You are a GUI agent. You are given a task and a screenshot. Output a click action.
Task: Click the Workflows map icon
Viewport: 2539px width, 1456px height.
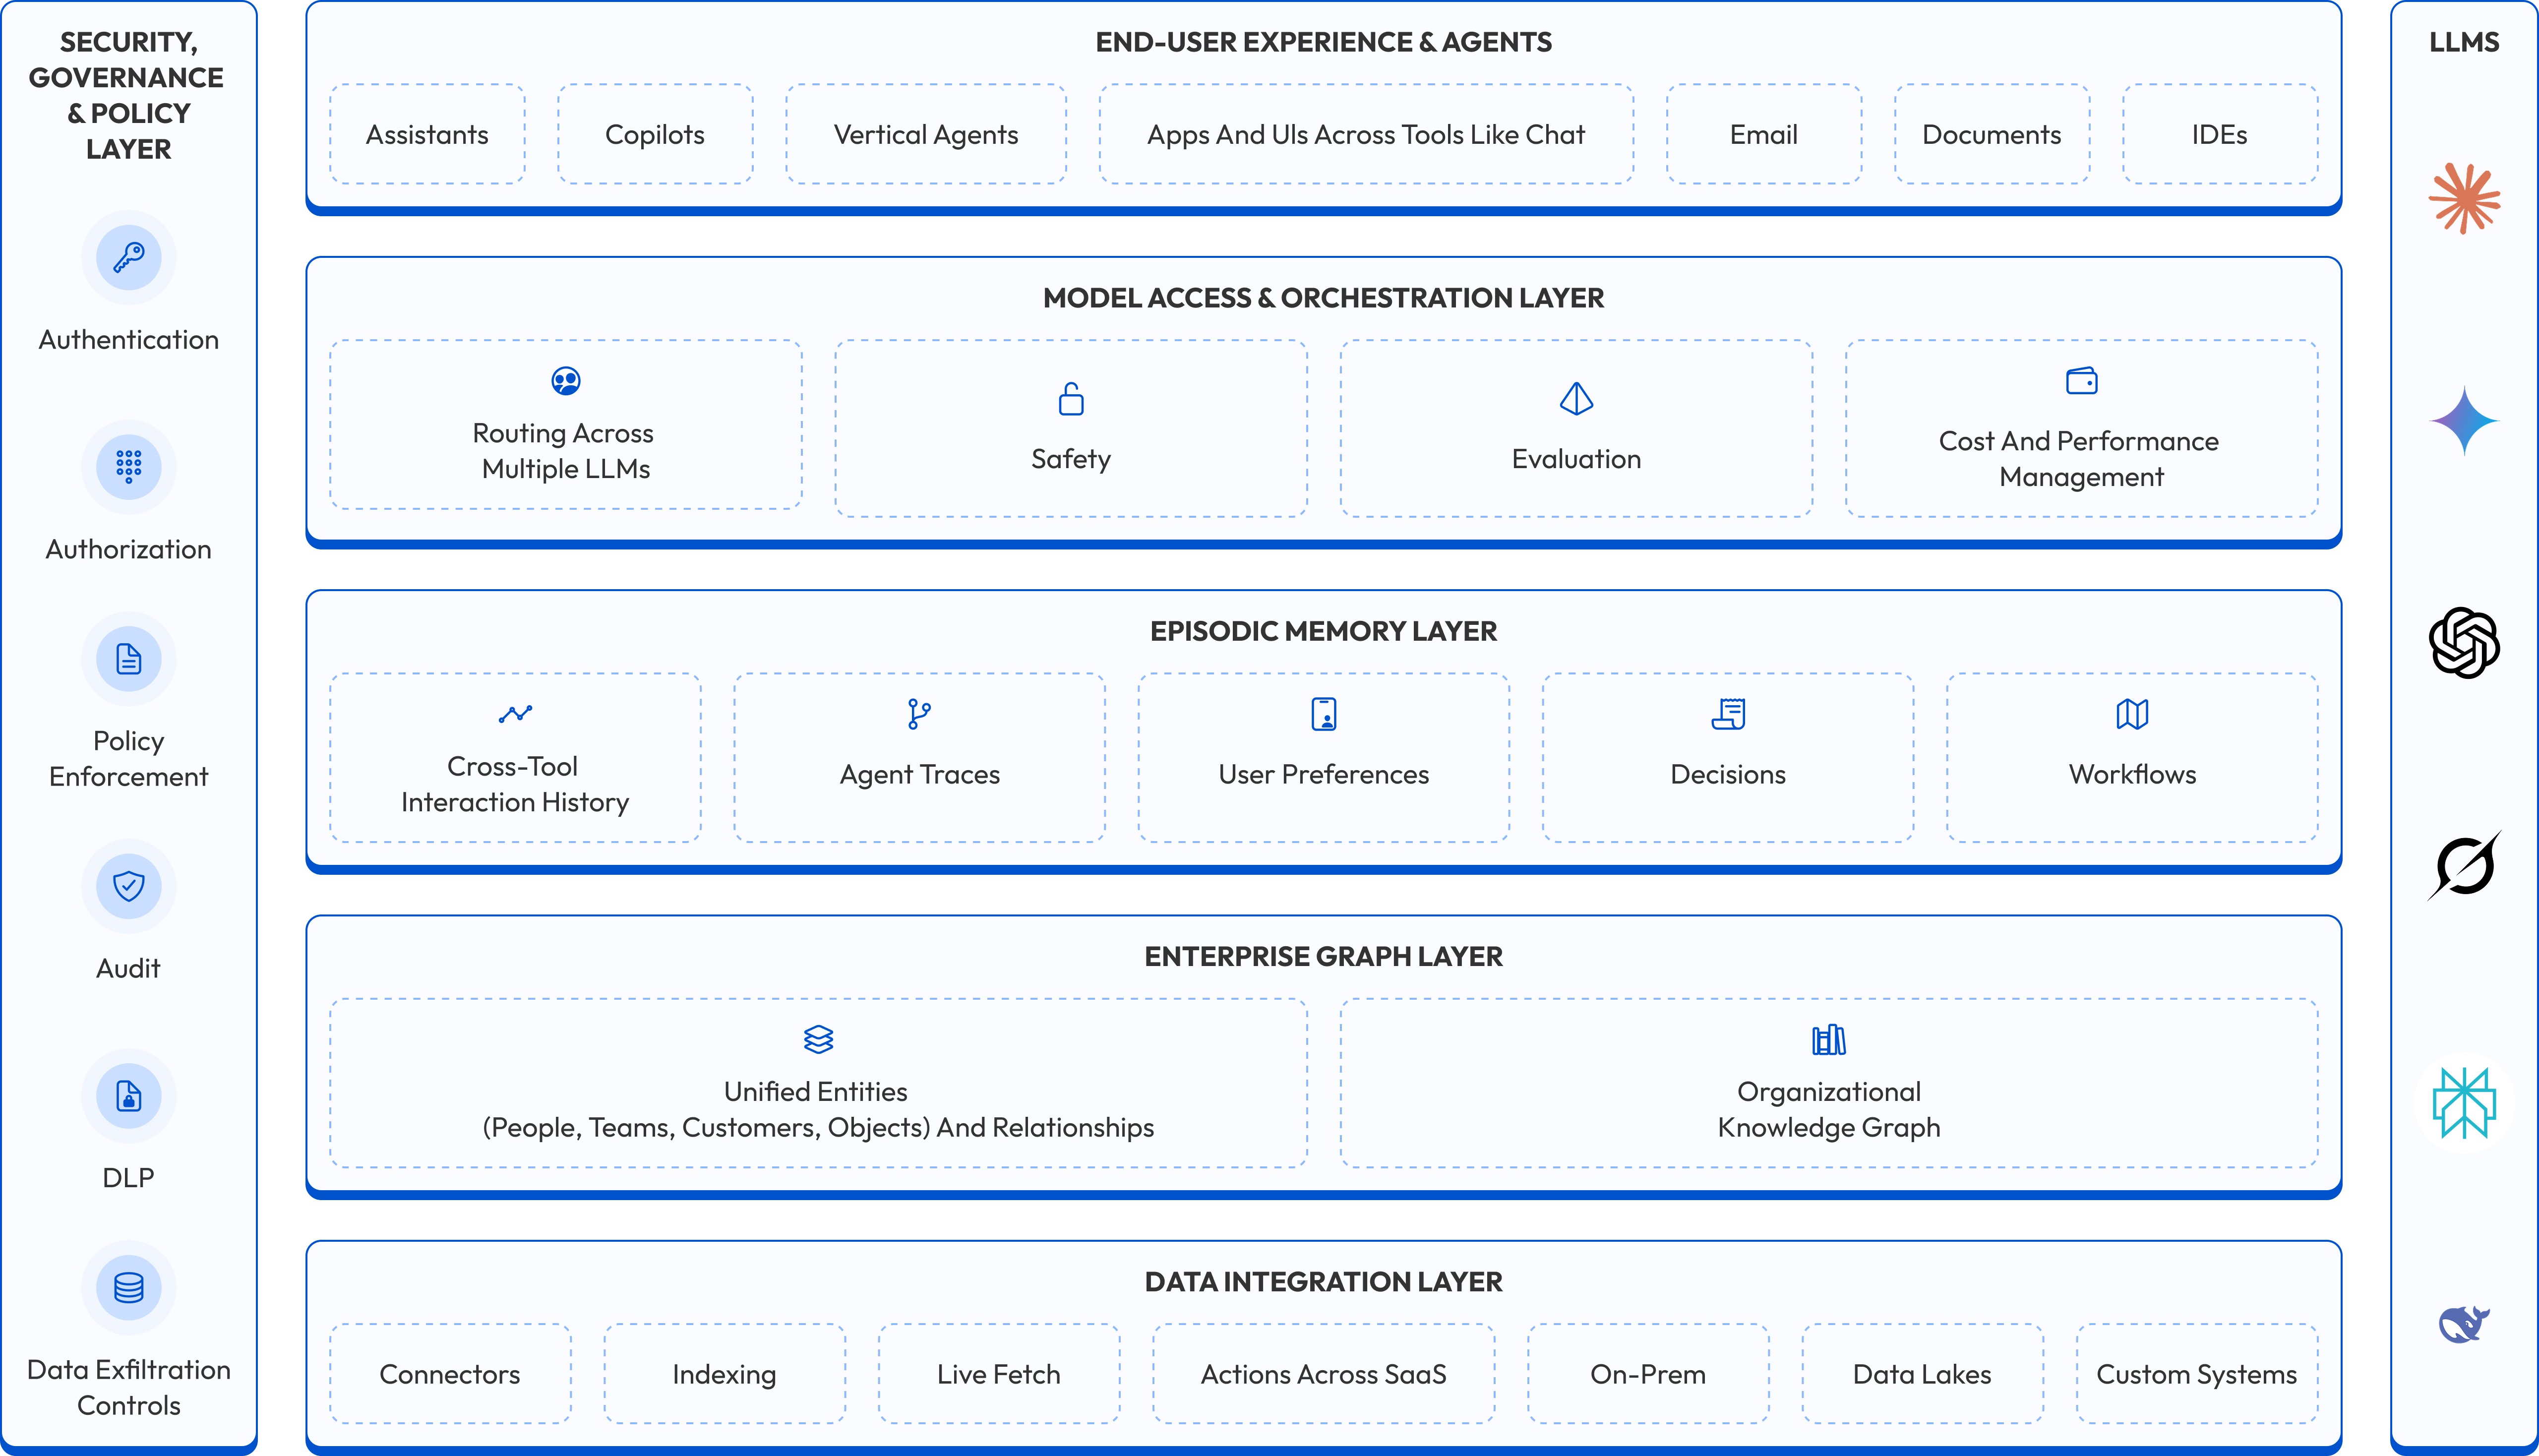2132,714
